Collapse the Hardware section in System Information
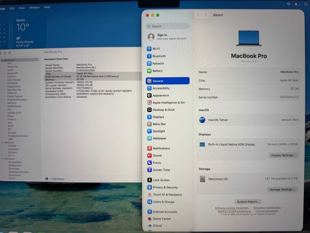Image resolution: width=310 pixels, height=233 pixels. (2, 60)
